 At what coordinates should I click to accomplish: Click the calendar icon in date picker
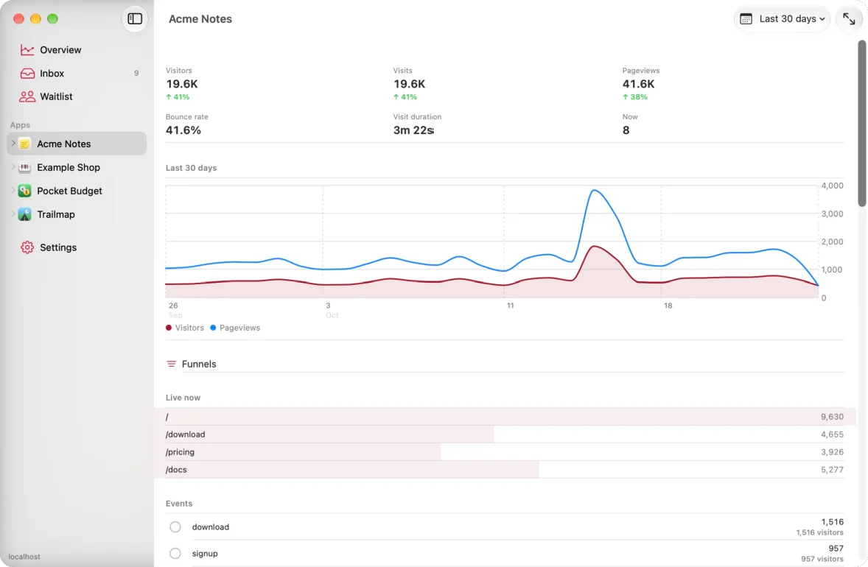coord(746,19)
